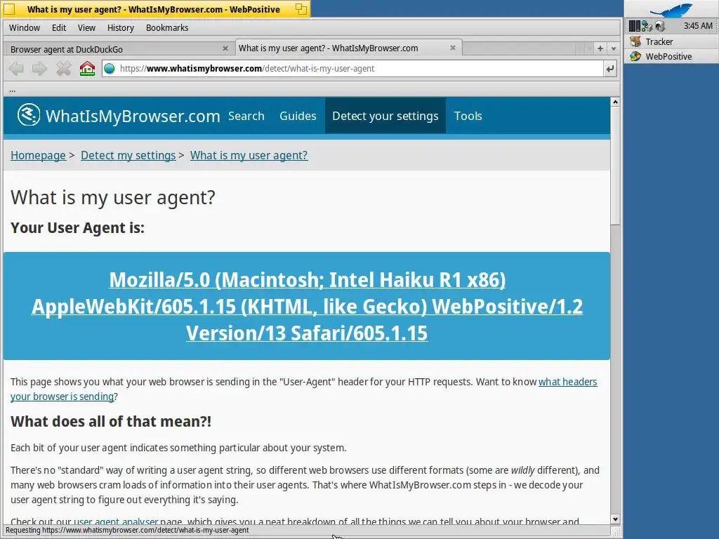Click the Tracker icon in Deskbar

(635, 41)
